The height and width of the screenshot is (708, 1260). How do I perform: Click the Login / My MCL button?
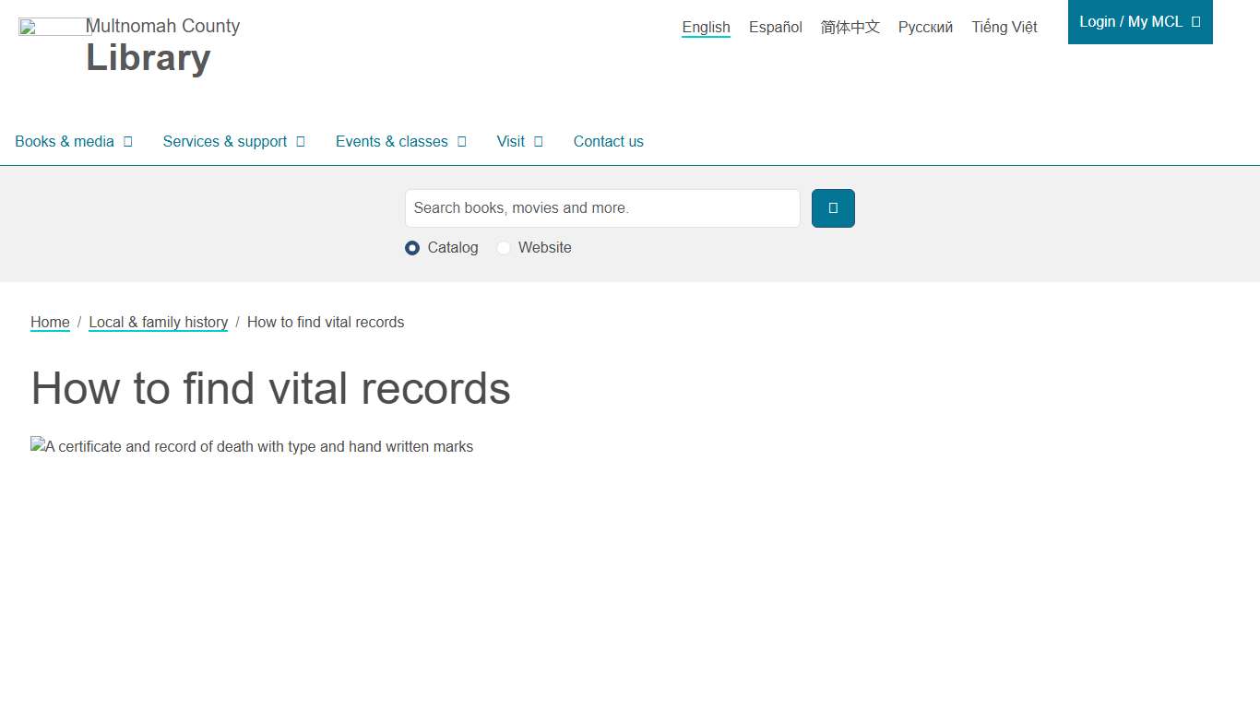coord(1133,22)
